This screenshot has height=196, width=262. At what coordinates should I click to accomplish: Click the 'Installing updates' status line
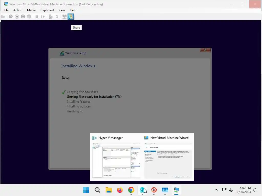(x=79, y=106)
